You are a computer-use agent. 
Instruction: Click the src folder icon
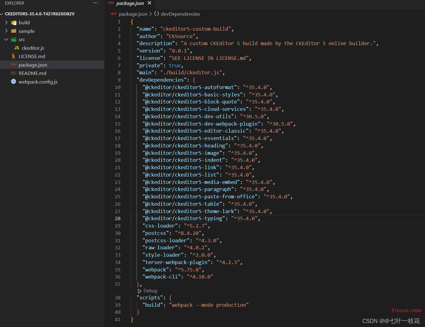pos(14,39)
